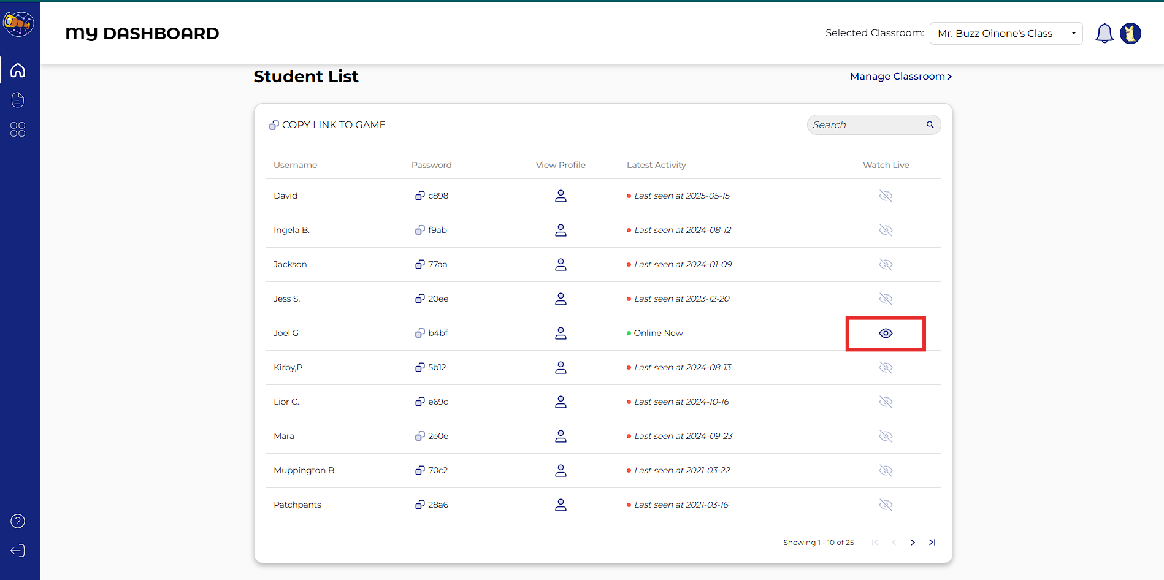Copy Lior C.'s password e69c
This screenshot has height=580, width=1164.
[420, 402]
